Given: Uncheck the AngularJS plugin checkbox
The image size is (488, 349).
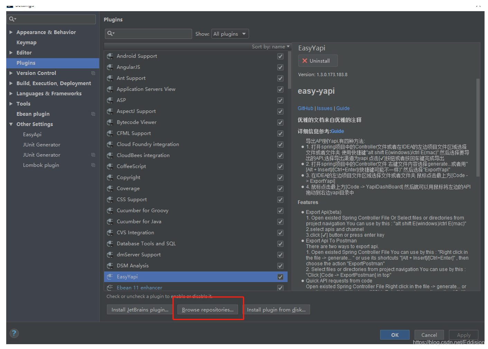Looking at the screenshot, I should pyautogui.click(x=280, y=67).
